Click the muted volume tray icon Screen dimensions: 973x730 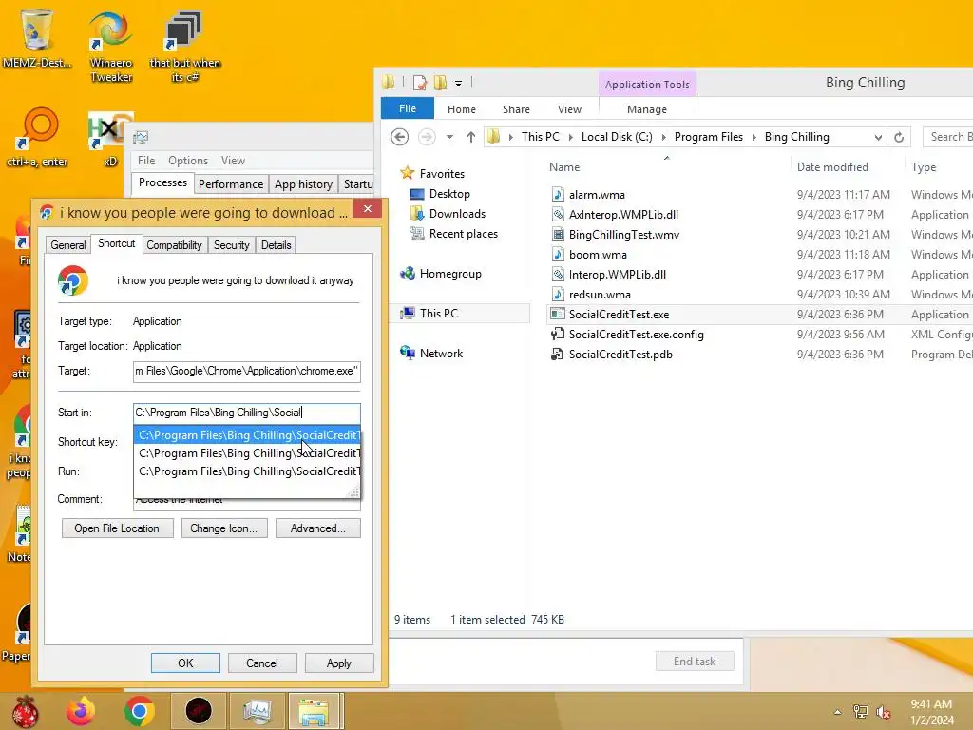tap(884, 712)
